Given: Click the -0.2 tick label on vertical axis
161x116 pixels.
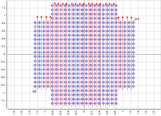Looking at the screenshot, I should coord(3,62).
